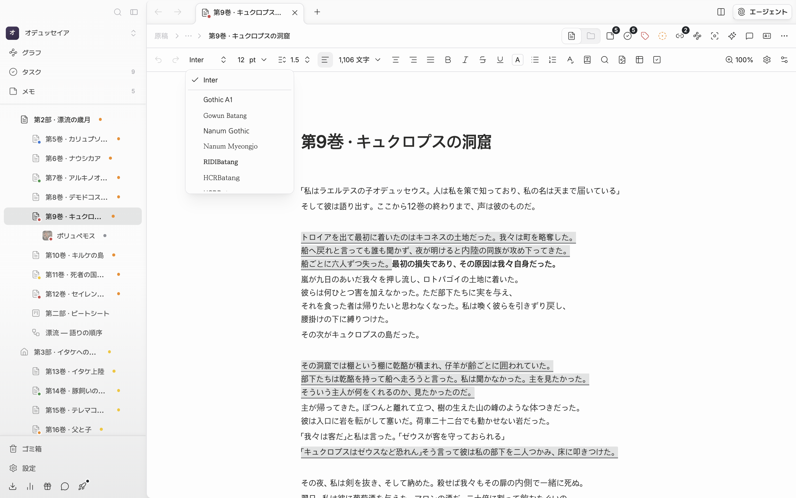This screenshot has width=796, height=498.
Task: Click the AI sparkle icon
Action: 732,36
